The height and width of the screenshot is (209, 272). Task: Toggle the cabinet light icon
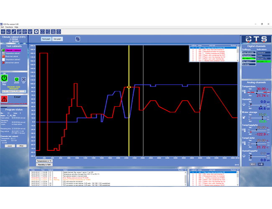[24, 79]
